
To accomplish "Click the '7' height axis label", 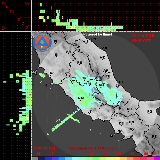I will point(23,23).
